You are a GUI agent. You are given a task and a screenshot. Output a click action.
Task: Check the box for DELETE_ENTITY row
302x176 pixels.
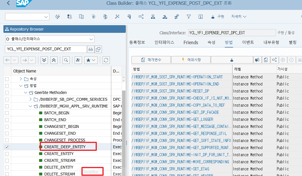[7, 167]
